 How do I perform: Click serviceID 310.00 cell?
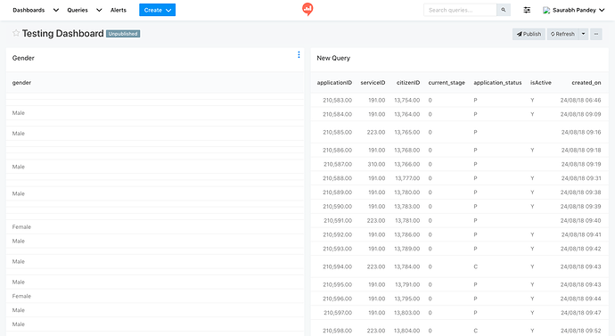click(376, 164)
